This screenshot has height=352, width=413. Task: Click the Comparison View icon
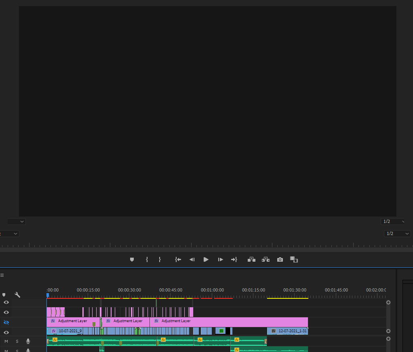click(294, 259)
